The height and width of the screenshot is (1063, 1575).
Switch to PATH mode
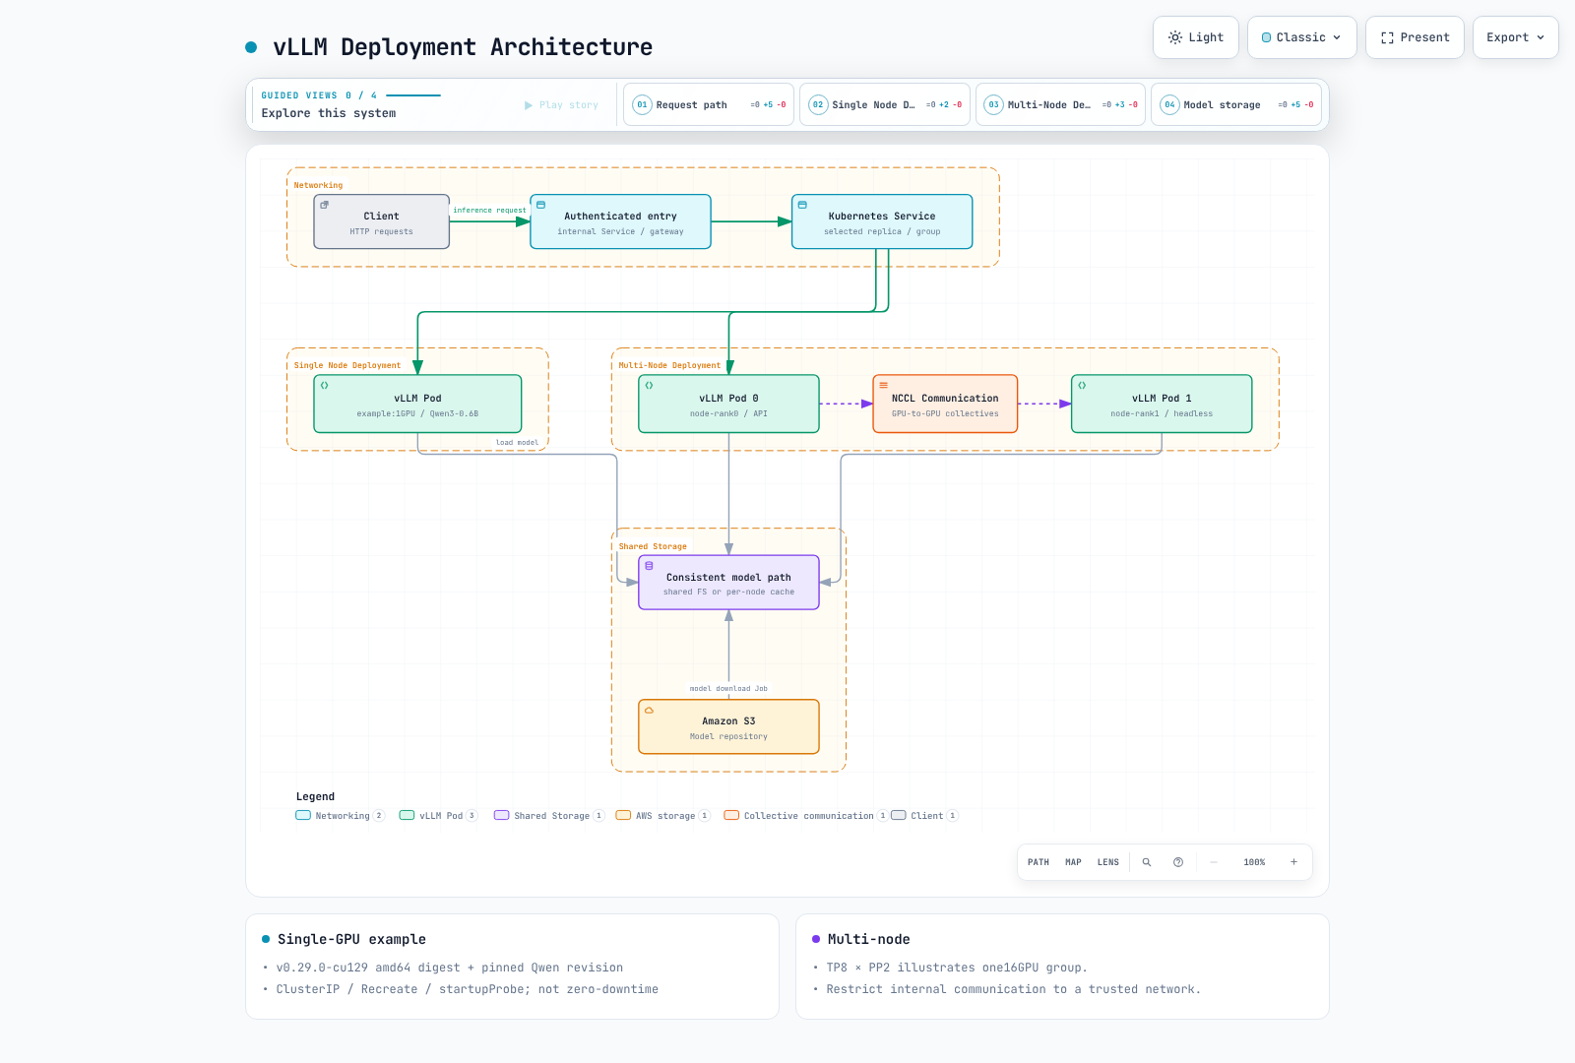pyautogui.click(x=1039, y=862)
